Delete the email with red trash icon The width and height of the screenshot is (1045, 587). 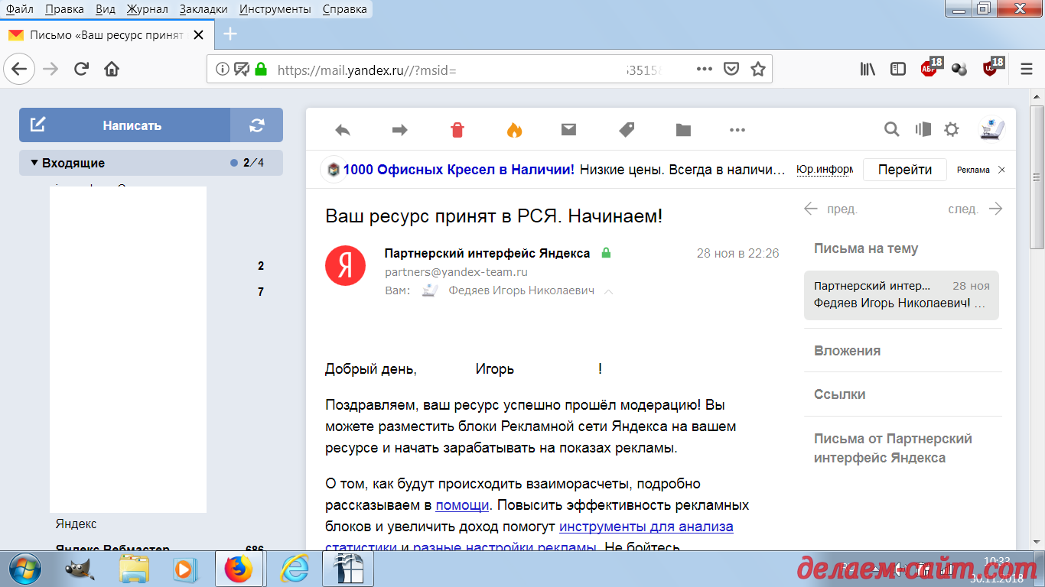[x=457, y=130]
